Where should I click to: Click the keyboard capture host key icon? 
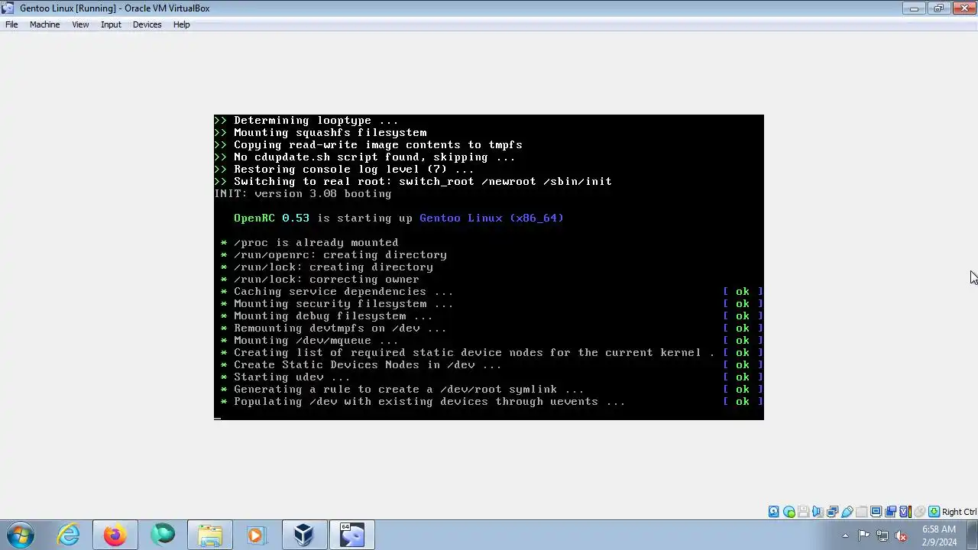[934, 512]
